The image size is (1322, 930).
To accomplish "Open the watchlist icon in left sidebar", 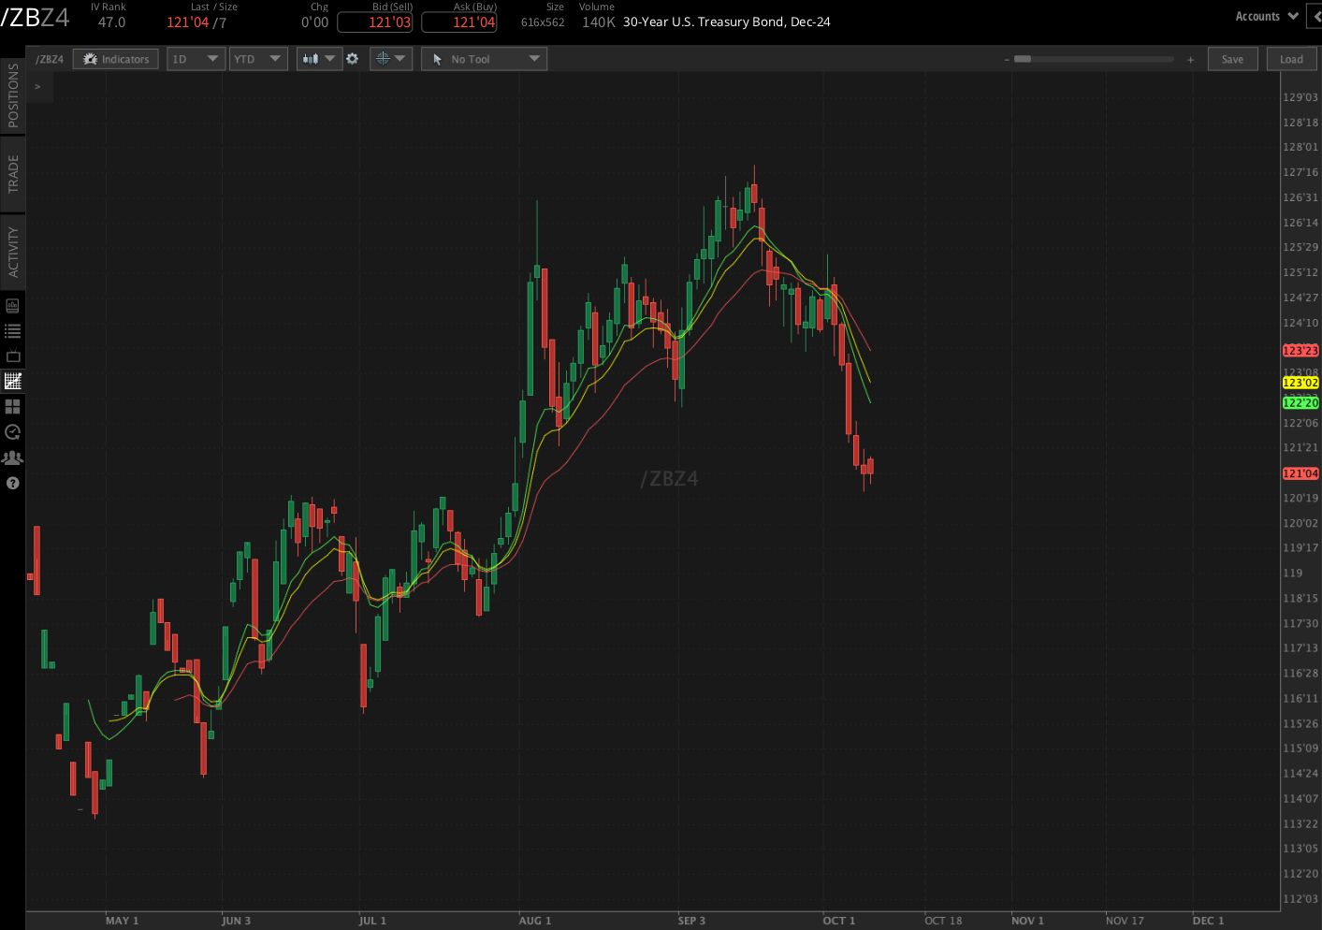I will click(12, 330).
